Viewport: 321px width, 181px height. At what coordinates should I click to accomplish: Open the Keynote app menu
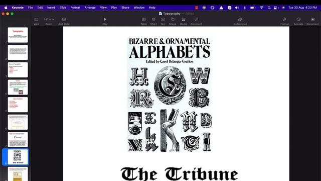point(18,8)
